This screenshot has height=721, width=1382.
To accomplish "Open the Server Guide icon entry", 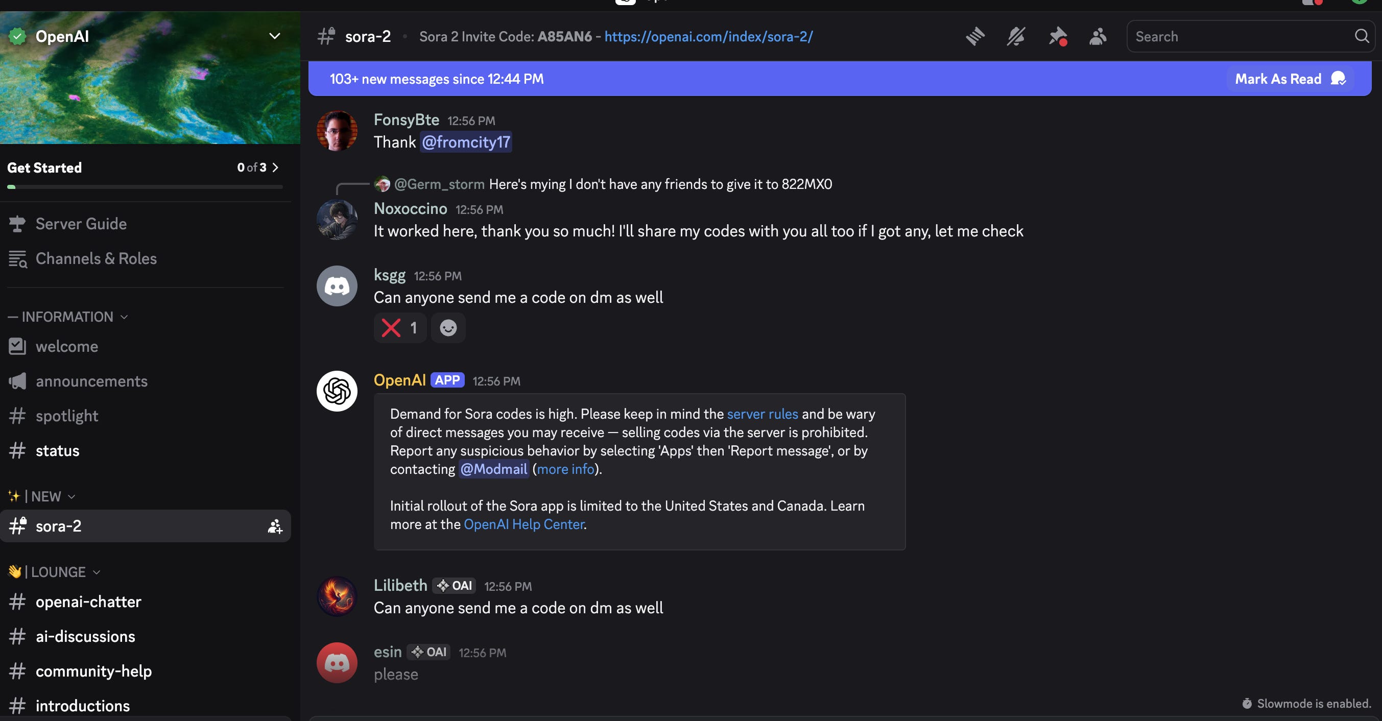I will (81, 224).
